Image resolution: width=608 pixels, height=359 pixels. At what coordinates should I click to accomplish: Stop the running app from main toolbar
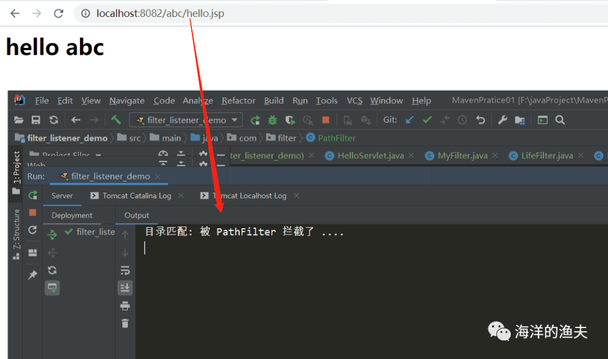[326, 120]
